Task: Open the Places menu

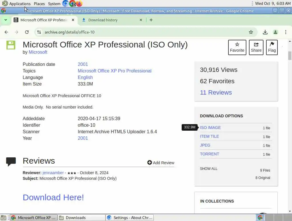Action: click(39, 4)
